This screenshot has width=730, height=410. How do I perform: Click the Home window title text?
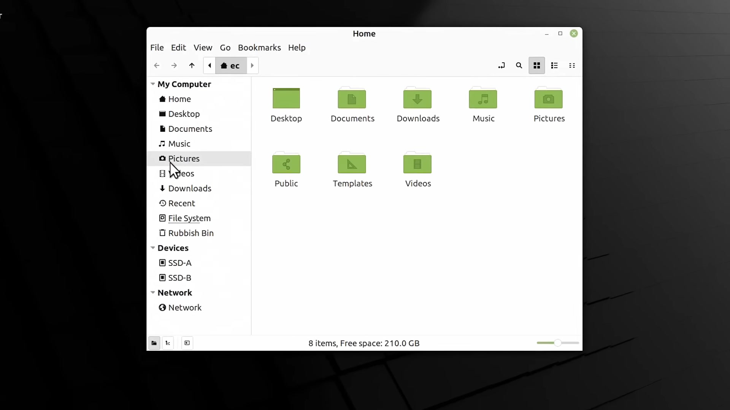pos(364,34)
